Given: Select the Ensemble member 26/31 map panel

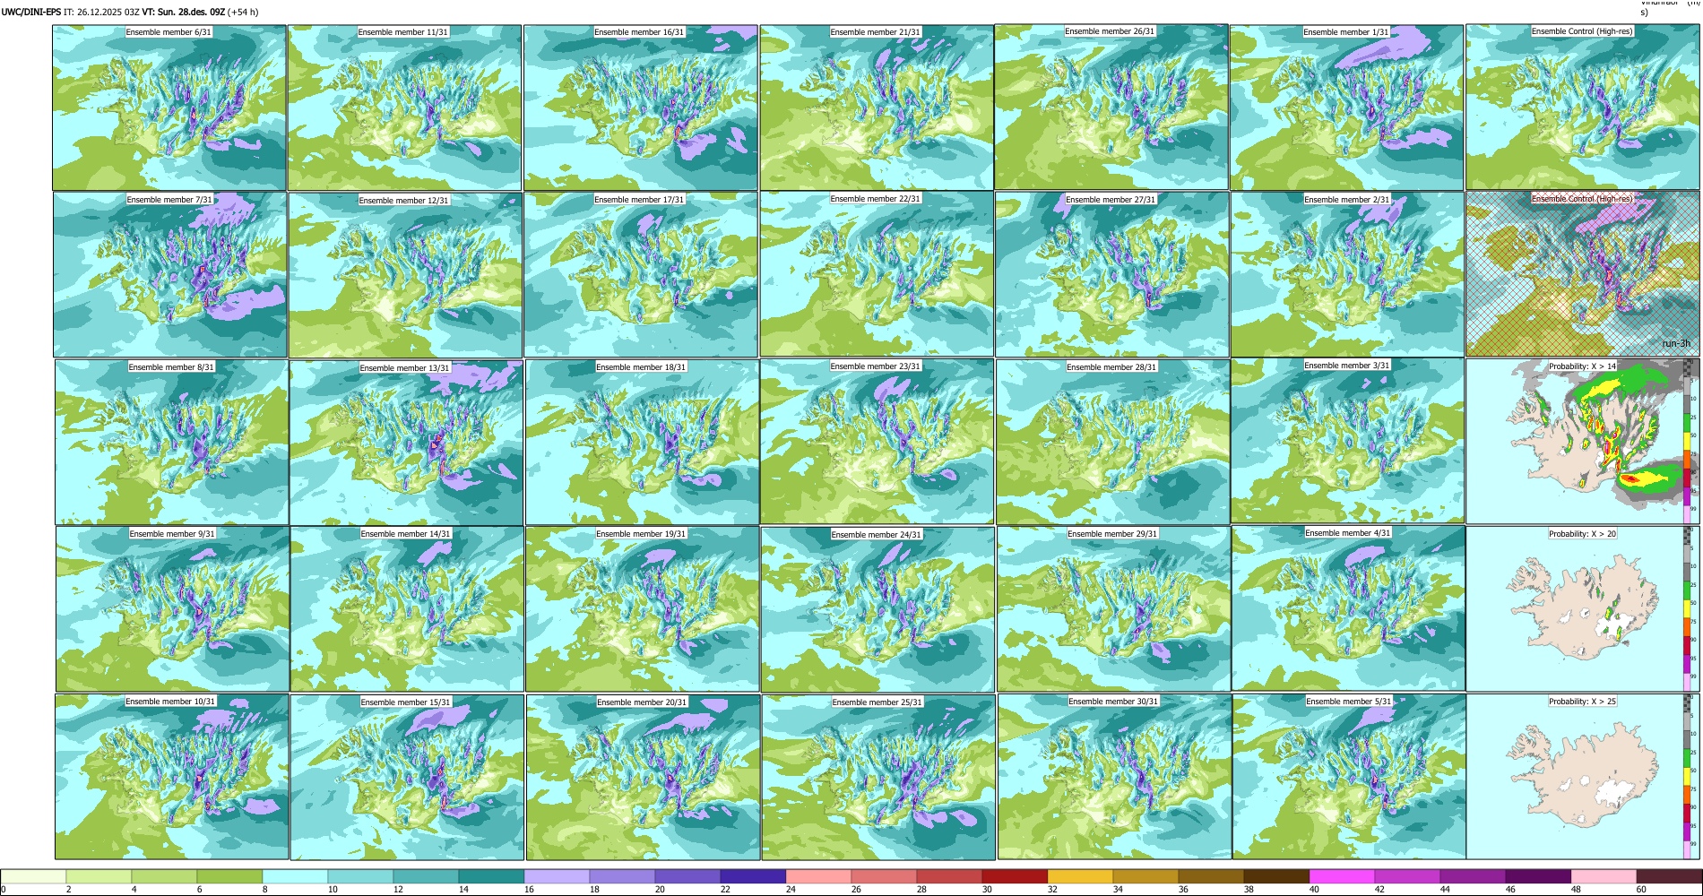Looking at the screenshot, I should pyautogui.click(x=1111, y=107).
